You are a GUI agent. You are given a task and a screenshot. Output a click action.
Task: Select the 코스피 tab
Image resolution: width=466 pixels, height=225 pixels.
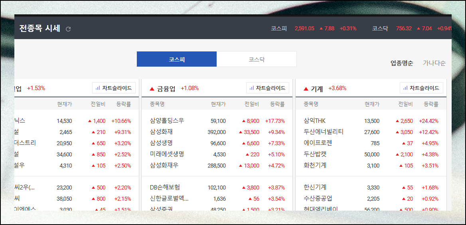[x=176, y=59]
